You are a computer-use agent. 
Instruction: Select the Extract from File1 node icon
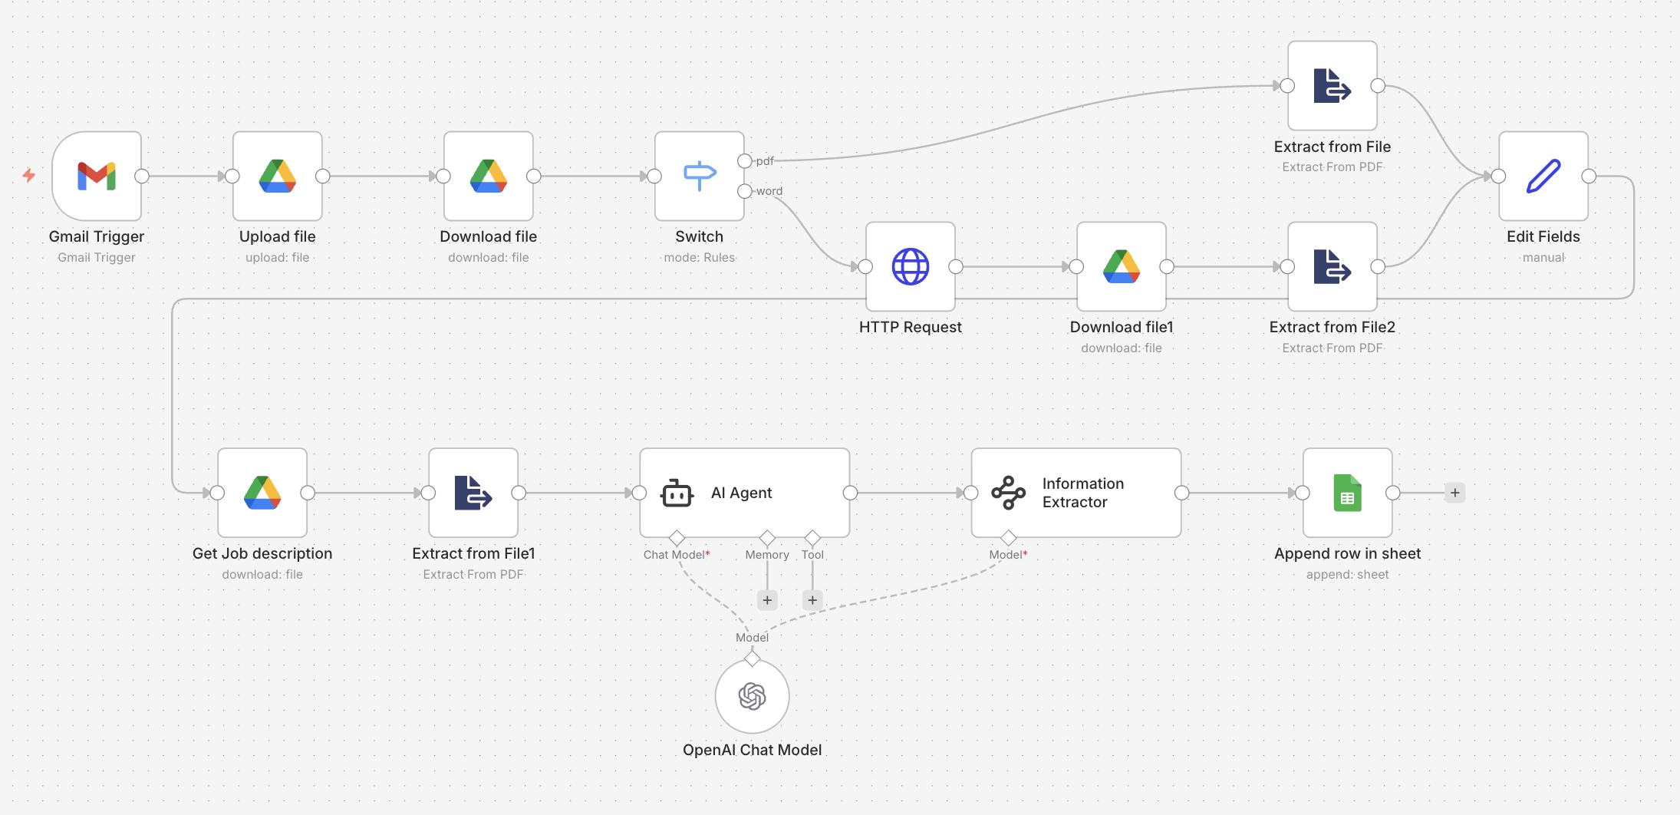click(x=473, y=493)
